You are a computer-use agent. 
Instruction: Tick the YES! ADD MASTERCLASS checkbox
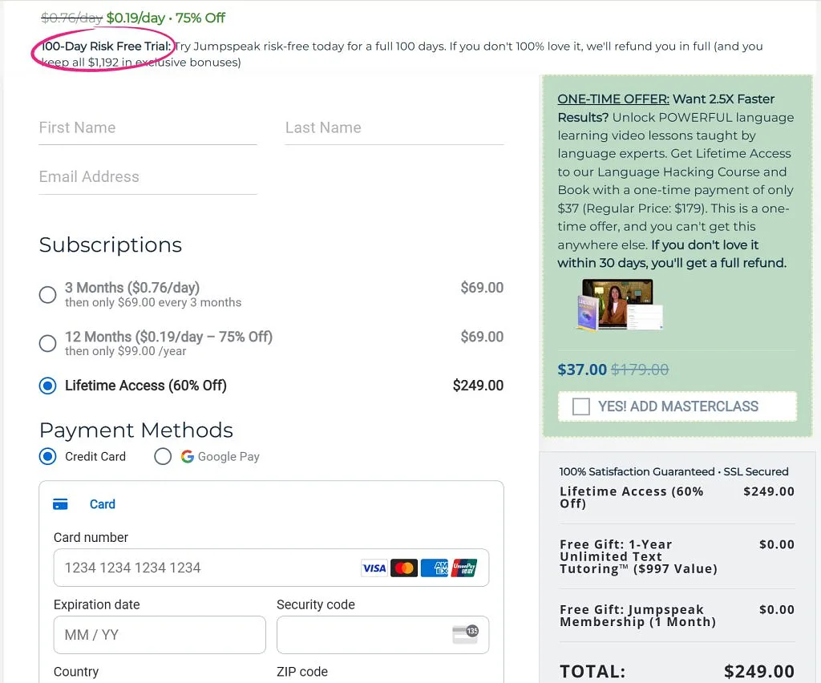(581, 406)
